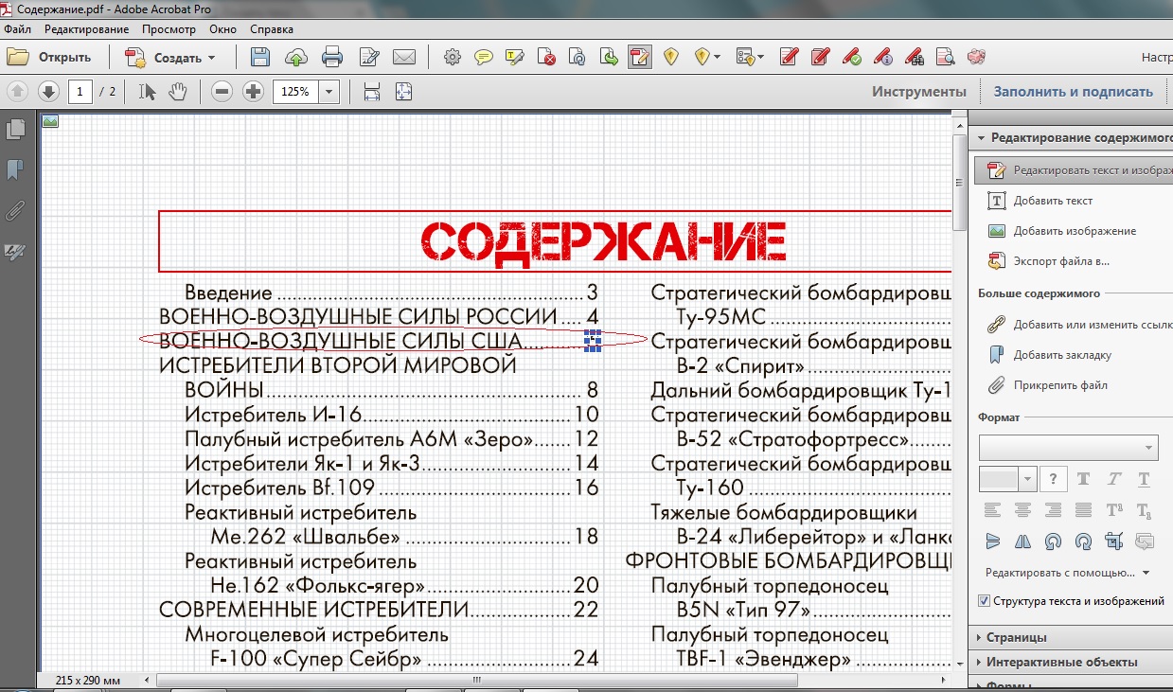Click the Print document icon
This screenshot has width=1173, height=692.
[x=332, y=58]
